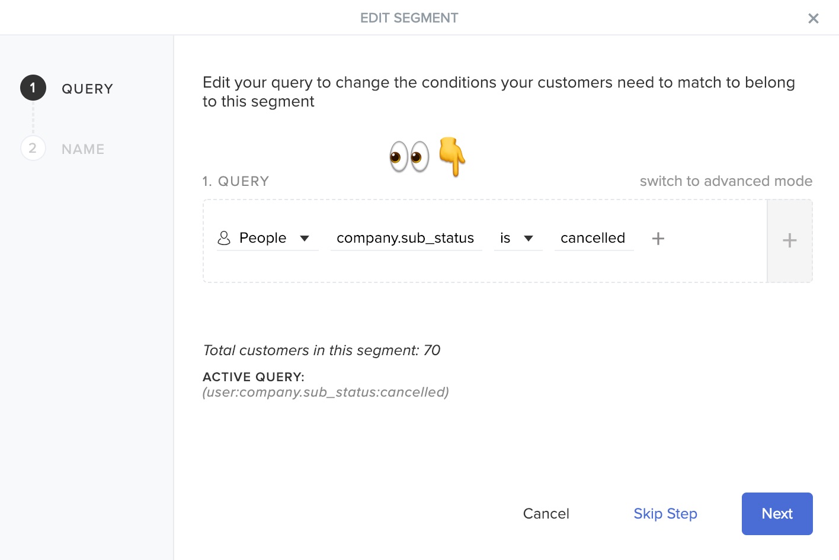Viewport: 839px width, 560px height.
Task: Open the People type dropdown
Action: coord(267,238)
